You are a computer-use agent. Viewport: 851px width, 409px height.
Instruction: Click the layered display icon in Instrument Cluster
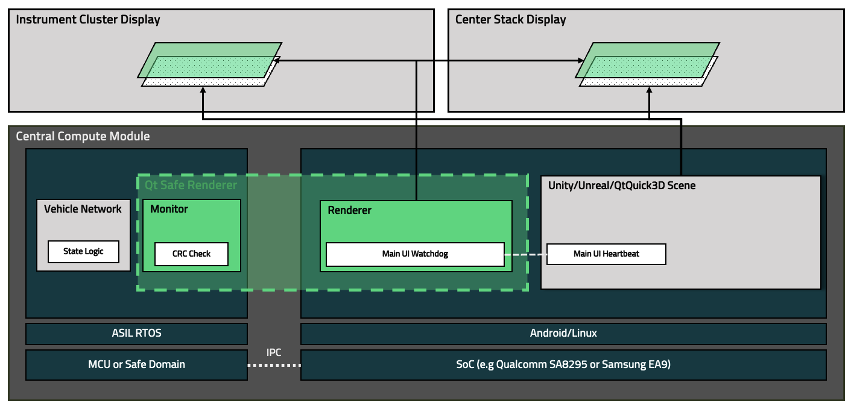210,63
